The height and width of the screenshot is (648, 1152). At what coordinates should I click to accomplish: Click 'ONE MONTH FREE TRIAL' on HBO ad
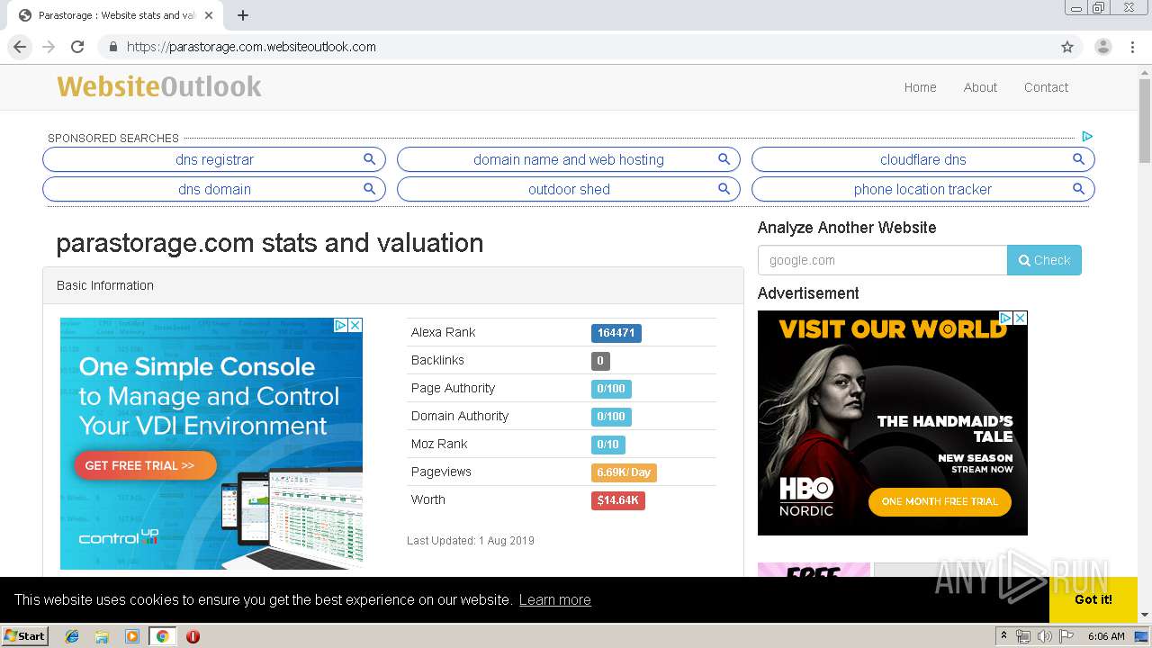pos(940,501)
